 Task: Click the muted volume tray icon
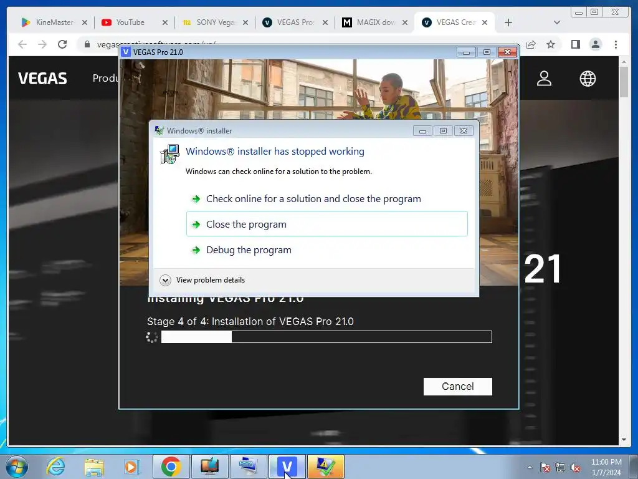tap(575, 467)
